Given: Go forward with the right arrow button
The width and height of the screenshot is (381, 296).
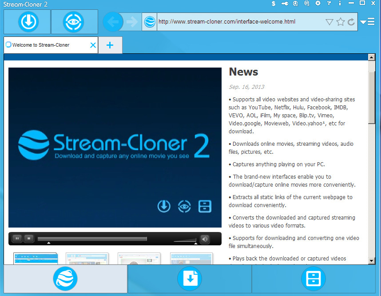Looking at the screenshot, I should [132, 22].
